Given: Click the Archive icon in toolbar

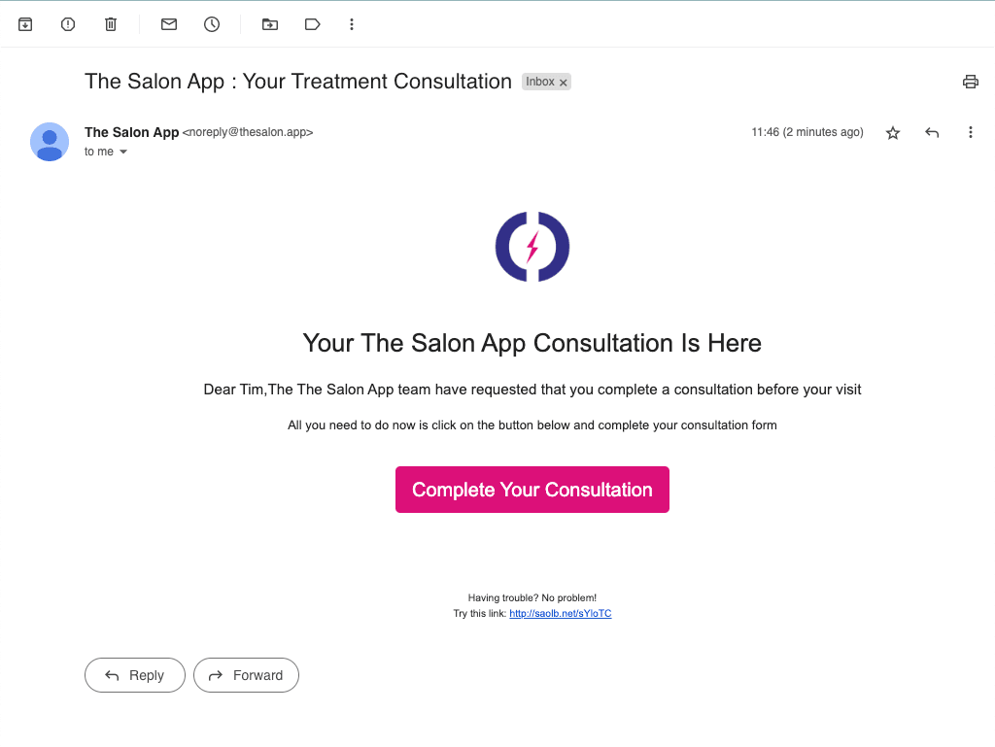Looking at the screenshot, I should (x=25, y=24).
